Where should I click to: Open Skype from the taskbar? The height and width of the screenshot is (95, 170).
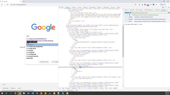coord(63,93)
